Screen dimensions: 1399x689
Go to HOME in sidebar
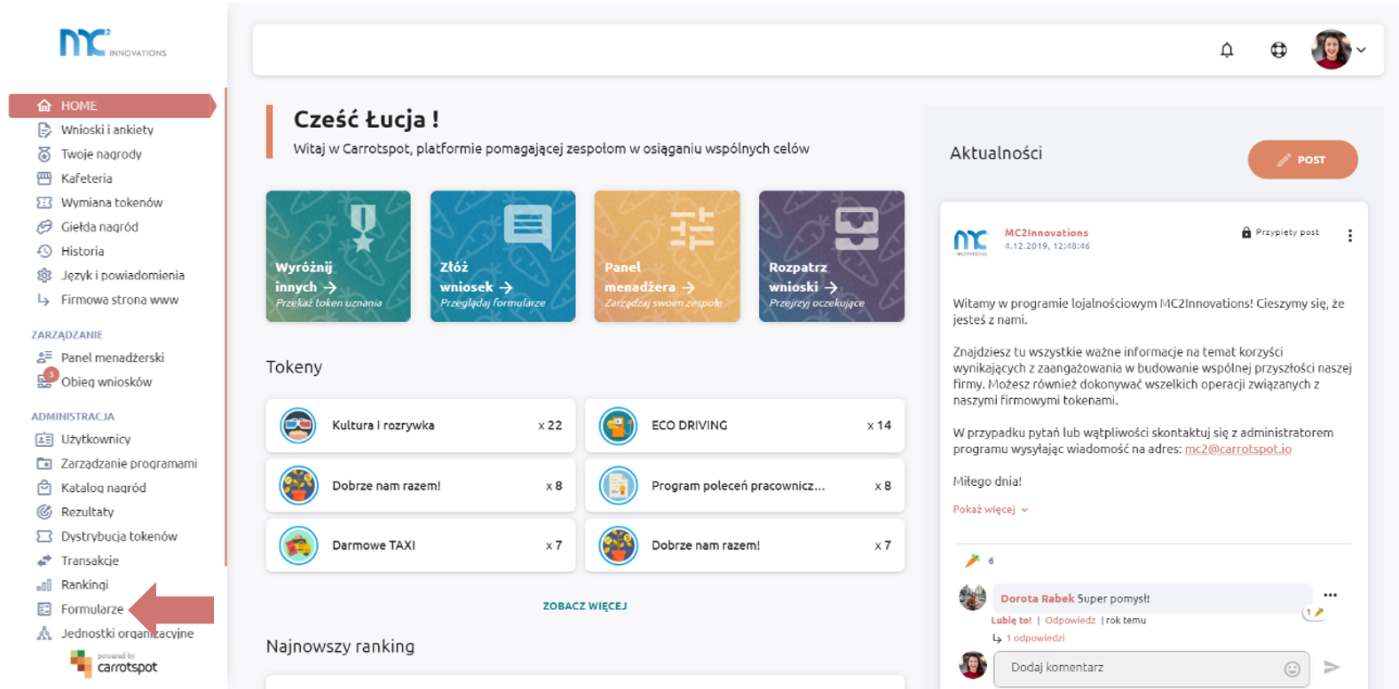(112, 106)
